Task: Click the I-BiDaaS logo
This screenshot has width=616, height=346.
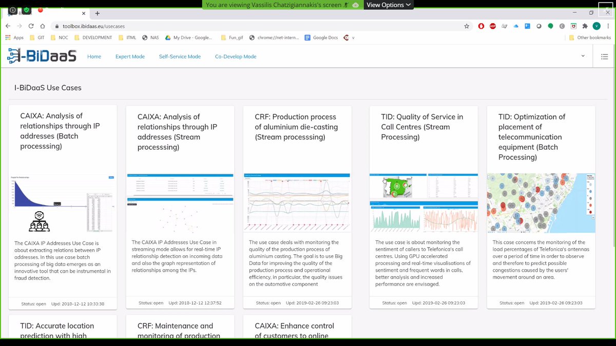Action: click(42, 55)
